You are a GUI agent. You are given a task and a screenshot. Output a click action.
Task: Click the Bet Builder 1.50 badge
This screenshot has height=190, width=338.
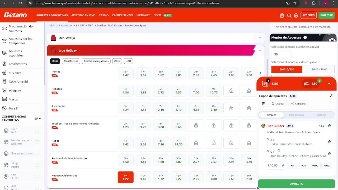tap(311, 84)
